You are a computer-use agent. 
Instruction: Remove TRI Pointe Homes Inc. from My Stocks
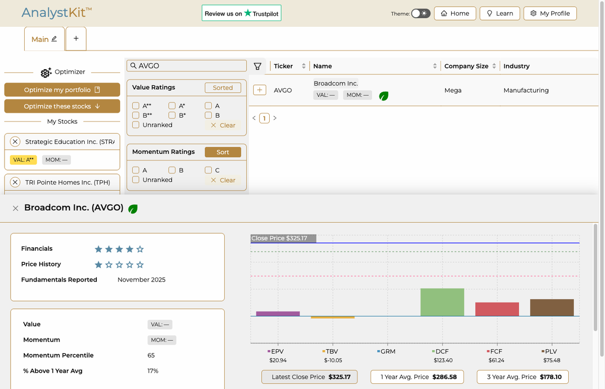pyautogui.click(x=15, y=182)
